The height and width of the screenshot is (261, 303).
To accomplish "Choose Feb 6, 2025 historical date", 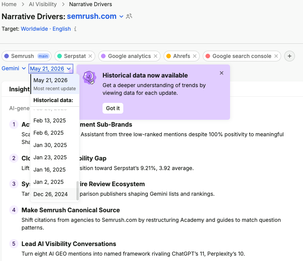I will point(55,133).
